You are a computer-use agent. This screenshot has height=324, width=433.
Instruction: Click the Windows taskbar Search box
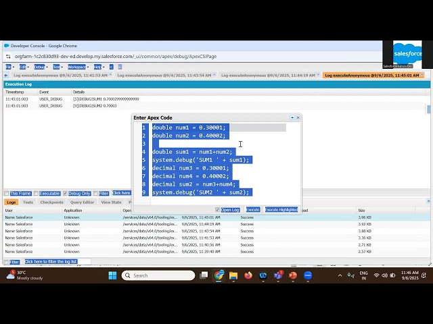(x=158, y=275)
